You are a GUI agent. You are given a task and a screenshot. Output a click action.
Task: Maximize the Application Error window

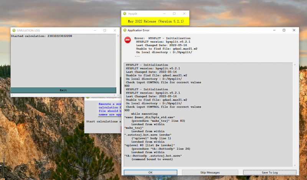(284, 30)
